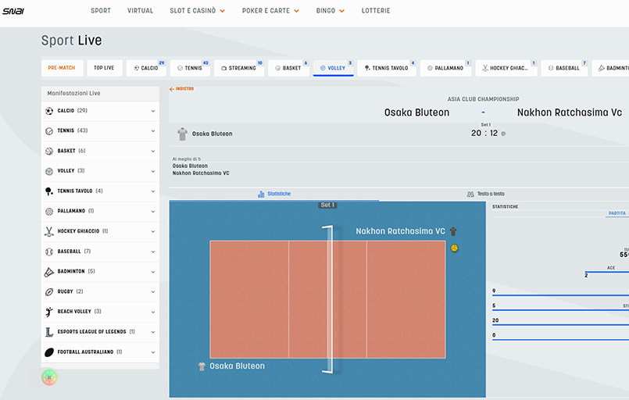Screen dimensions: 629x400
Task: Click the Rugby ball icon in sidebar
Action: [x=49, y=291]
